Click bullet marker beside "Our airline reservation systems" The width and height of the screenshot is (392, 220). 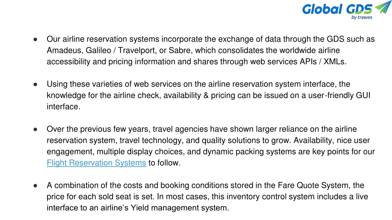pos(36,39)
